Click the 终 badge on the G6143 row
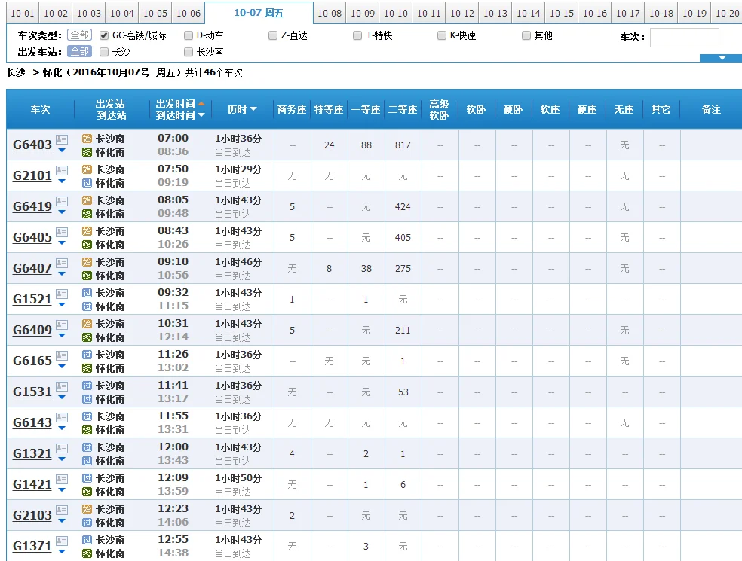Viewport: 742px width, 561px height. click(87, 428)
